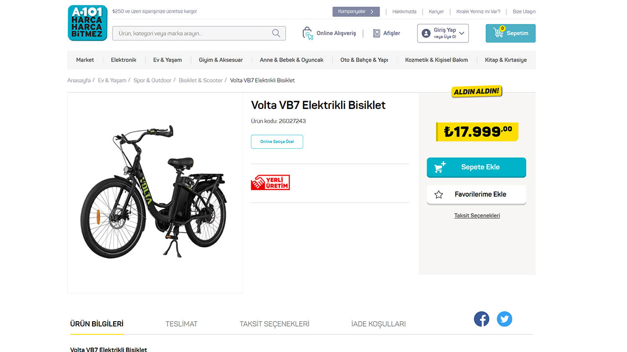Viewport: 627px width, 352px height.
Task: Click the star icon for favorites
Action: (438, 195)
